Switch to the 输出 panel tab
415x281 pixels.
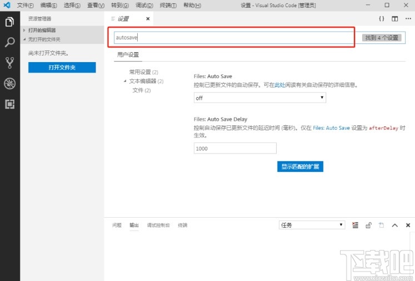(134, 225)
